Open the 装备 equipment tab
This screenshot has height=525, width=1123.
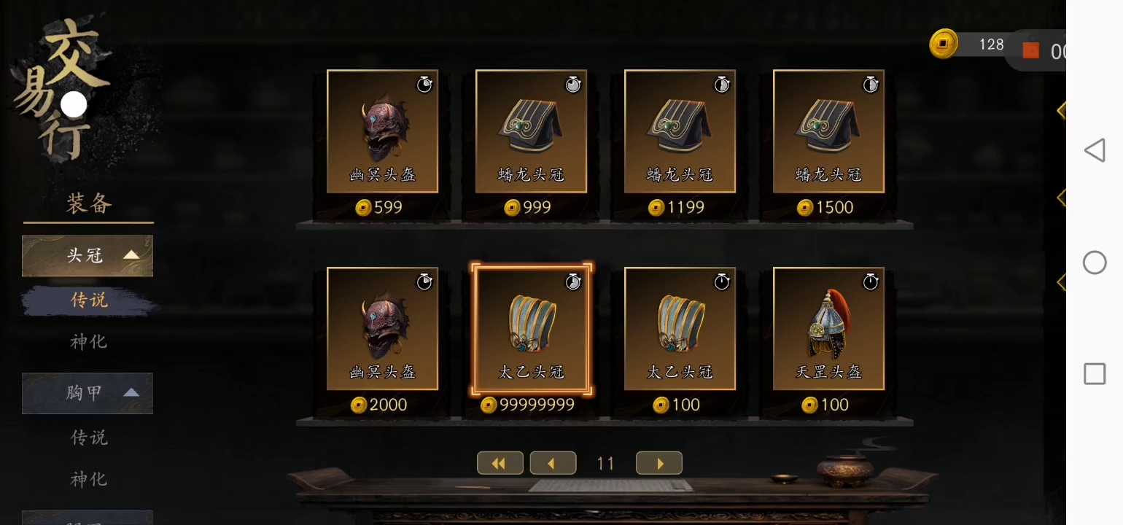(89, 203)
